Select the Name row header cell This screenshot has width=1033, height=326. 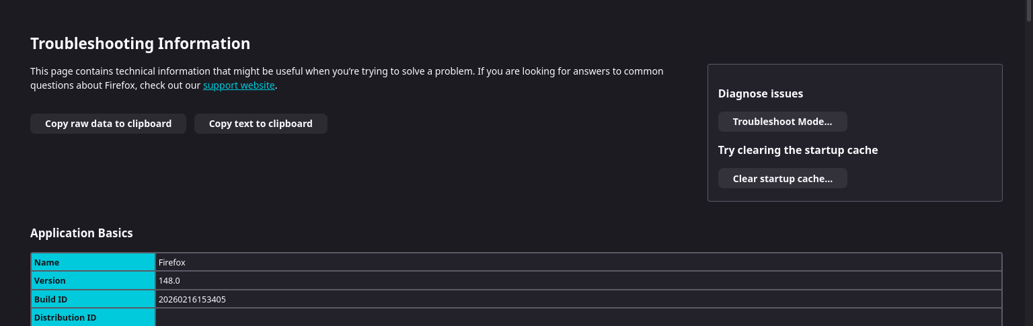tap(93, 262)
